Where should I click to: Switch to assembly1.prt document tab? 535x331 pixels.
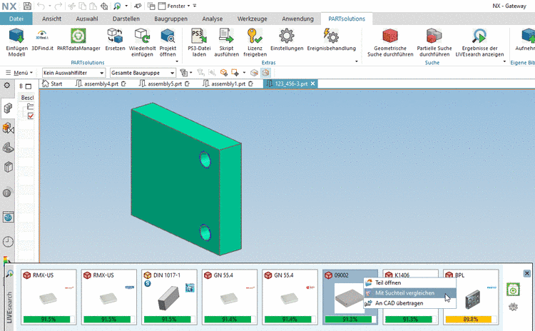[x=228, y=83]
